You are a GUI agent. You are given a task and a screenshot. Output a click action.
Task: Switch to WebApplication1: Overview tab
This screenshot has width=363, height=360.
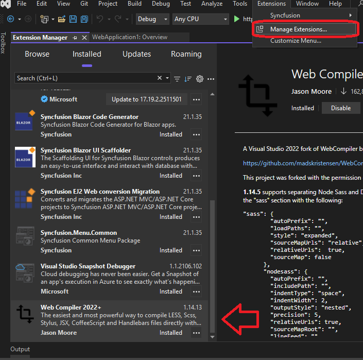(130, 37)
